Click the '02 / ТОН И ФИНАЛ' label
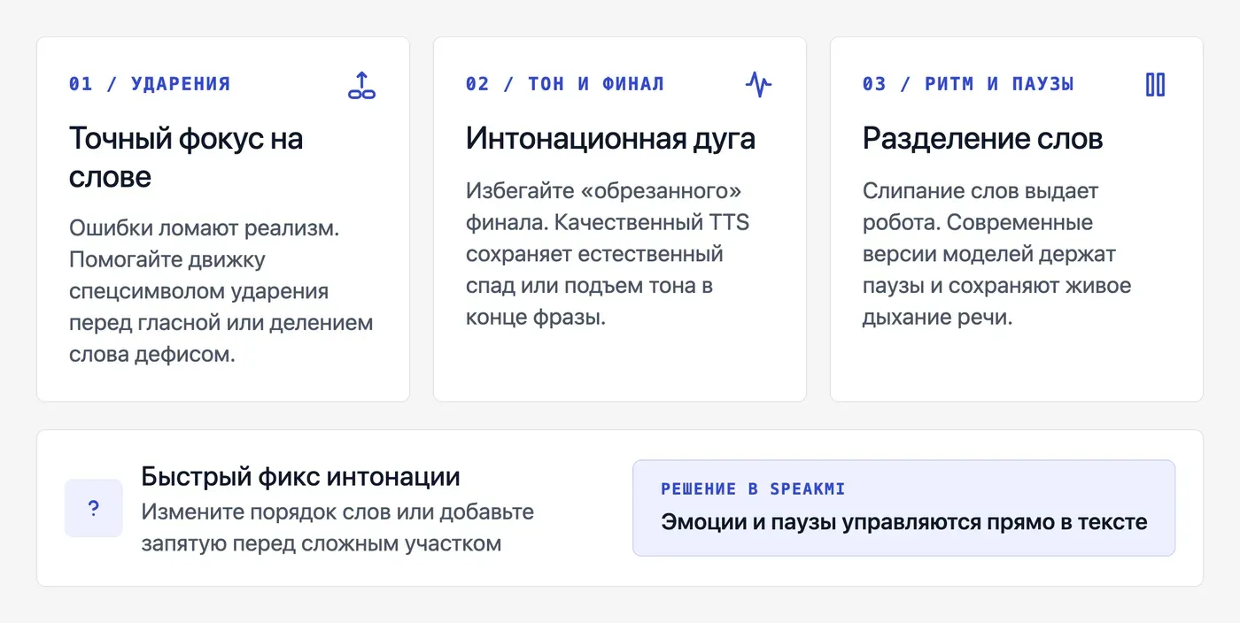This screenshot has height=623, width=1240. pyautogui.click(x=565, y=84)
